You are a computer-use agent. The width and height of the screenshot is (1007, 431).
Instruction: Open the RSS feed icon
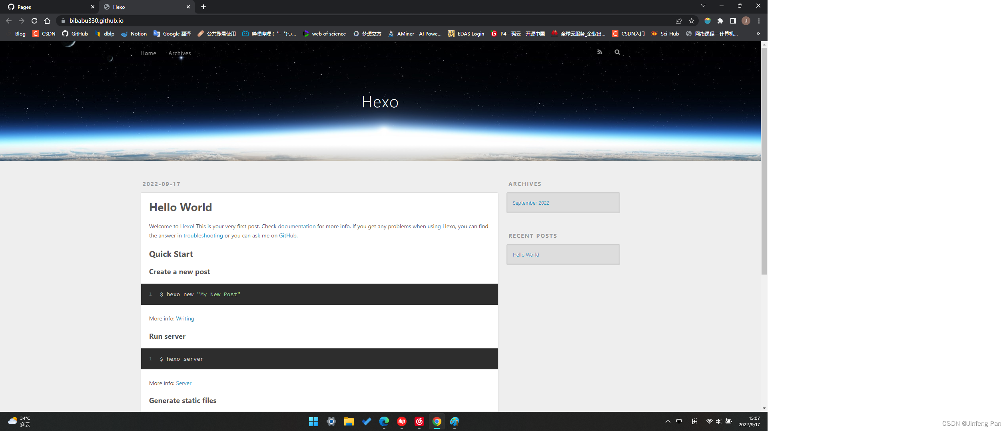pos(600,52)
